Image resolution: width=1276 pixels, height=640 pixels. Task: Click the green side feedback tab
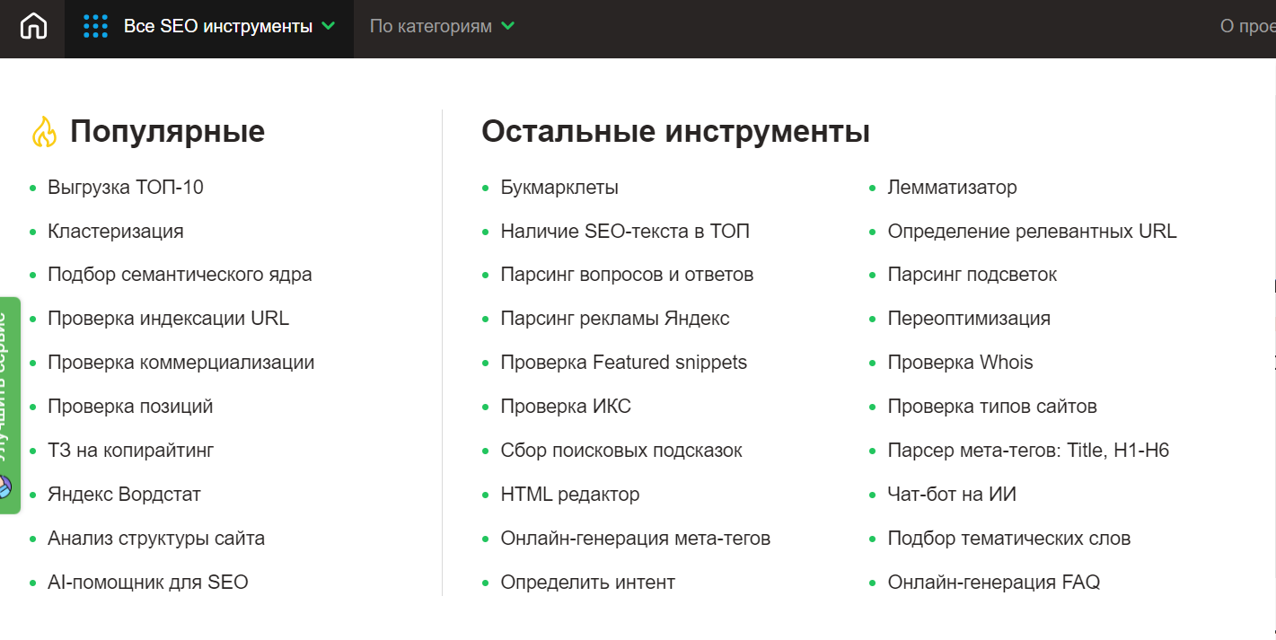(x=8, y=405)
